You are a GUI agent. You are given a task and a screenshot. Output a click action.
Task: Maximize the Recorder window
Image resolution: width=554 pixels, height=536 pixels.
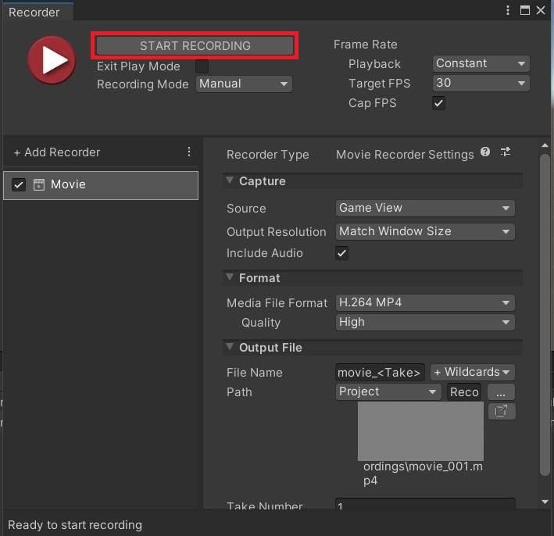coord(524,10)
